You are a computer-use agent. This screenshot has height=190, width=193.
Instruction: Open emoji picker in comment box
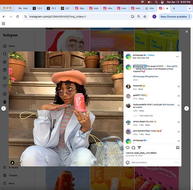pyautogui.click(x=127, y=162)
